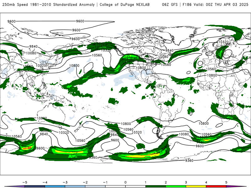Click the "Valid: 00Z THU APR 03 2025" text
Screen dimensions: 251x188
pyautogui.click(x=221, y=4)
